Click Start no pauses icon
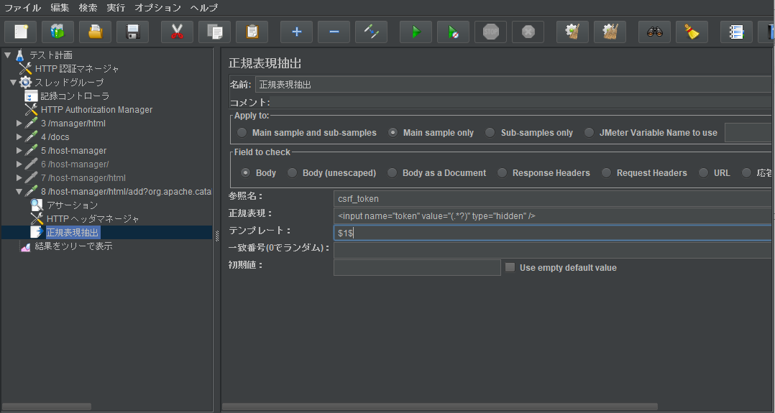 coord(453,32)
